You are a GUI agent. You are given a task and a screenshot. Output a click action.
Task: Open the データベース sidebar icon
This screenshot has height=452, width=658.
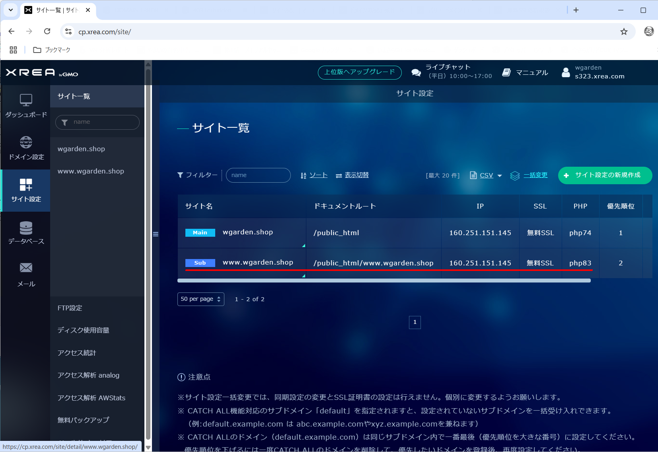coord(25,232)
